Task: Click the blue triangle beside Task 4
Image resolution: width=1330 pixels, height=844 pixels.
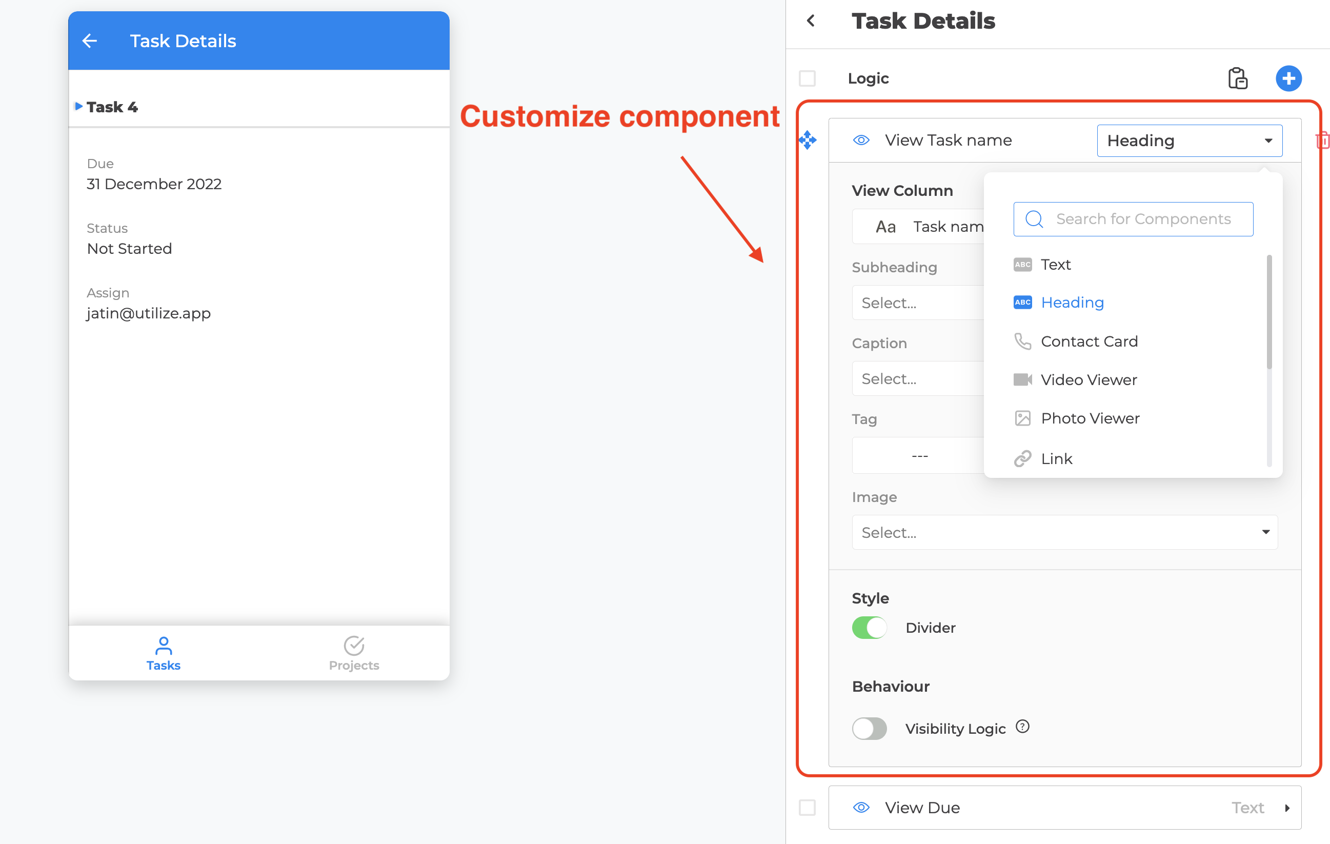Action: (x=79, y=106)
